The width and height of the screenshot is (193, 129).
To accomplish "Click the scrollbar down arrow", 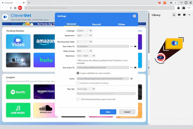I will pyautogui.click(x=149, y=124).
